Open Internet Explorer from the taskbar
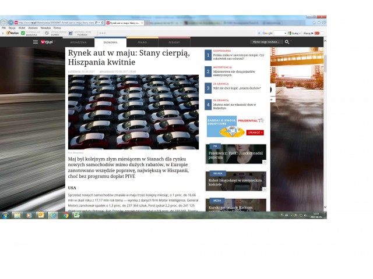The width and height of the screenshot is (373, 279). tap(53, 215)
